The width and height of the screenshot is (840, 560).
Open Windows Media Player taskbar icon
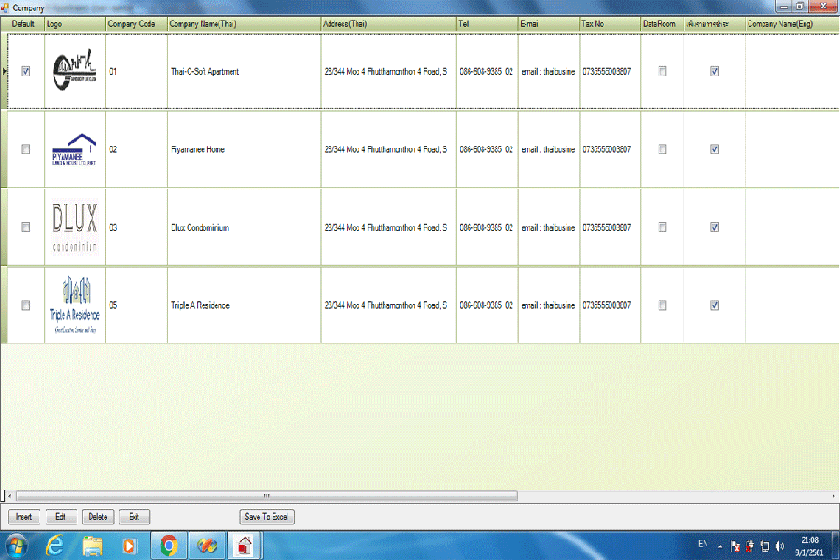[x=130, y=545]
